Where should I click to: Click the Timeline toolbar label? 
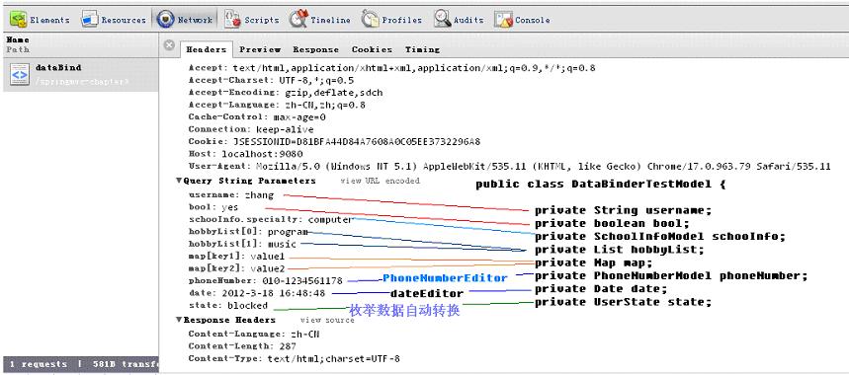330,20
